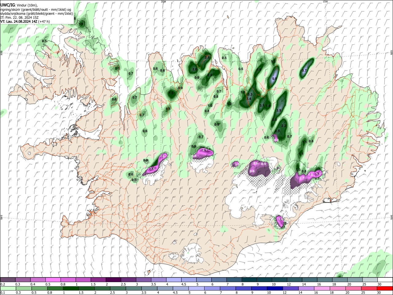Screen dimensions: 393x295
Task: Click the 2.0 precipitation value on the map
Action: 274,120
